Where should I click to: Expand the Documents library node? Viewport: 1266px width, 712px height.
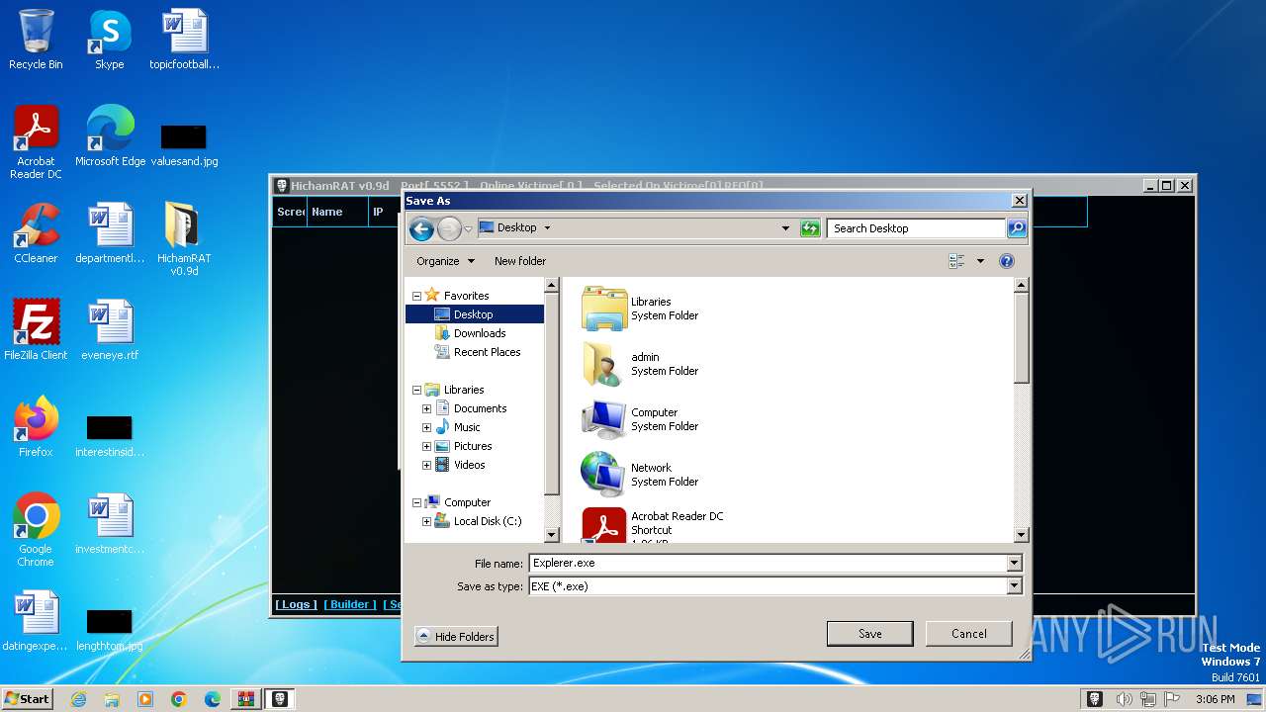click(x=426, y=408)
